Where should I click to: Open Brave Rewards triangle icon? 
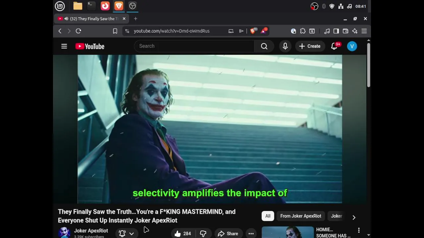(x=264, y=31)
